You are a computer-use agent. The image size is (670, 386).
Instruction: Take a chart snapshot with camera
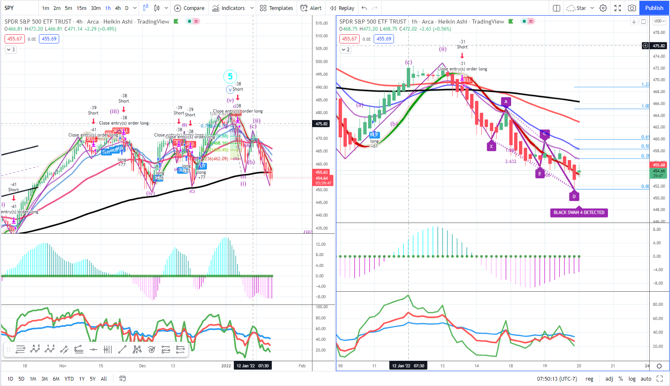click(x=632, y=8)
